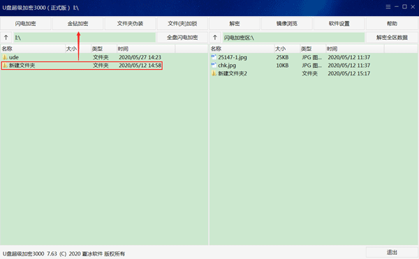Minimize the window
This screenshot has height=259, width=419.
coord(397,7)
